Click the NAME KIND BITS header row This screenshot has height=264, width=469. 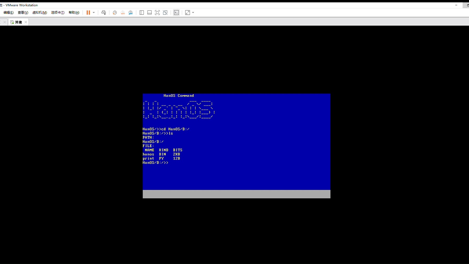click(163, 150)
